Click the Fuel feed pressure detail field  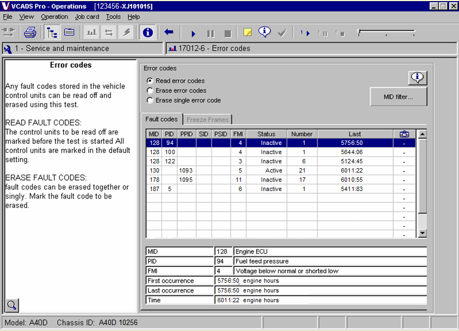[330, 261]
